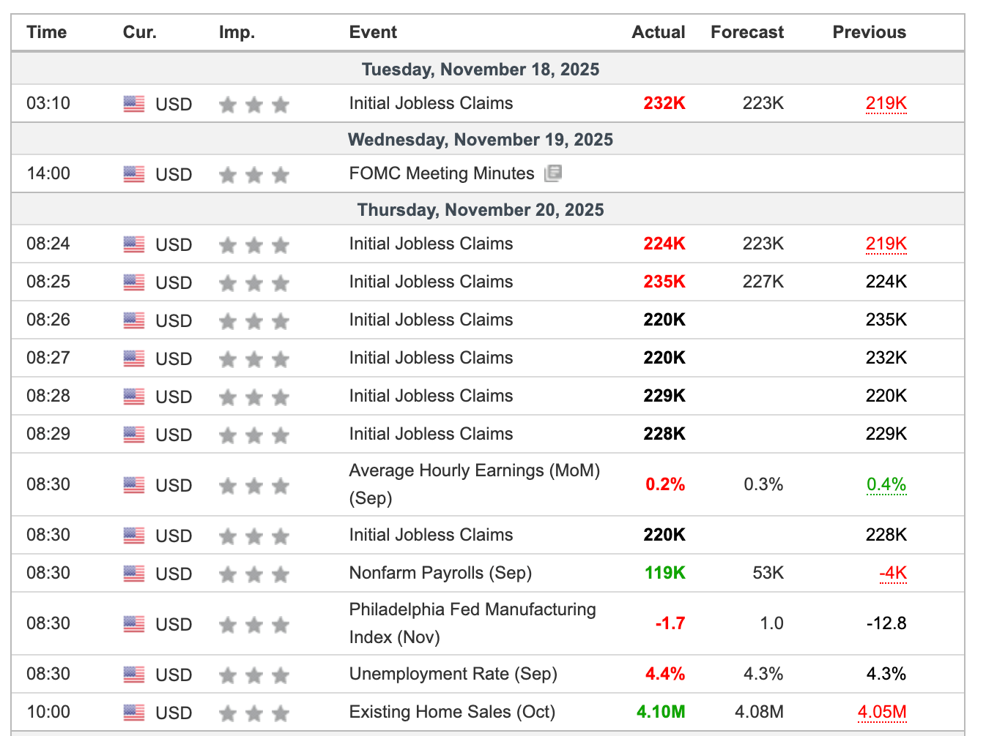Open the document icon next to FOMC Meeting Minutes
The image size is (986, 736).
pos(553,173)
